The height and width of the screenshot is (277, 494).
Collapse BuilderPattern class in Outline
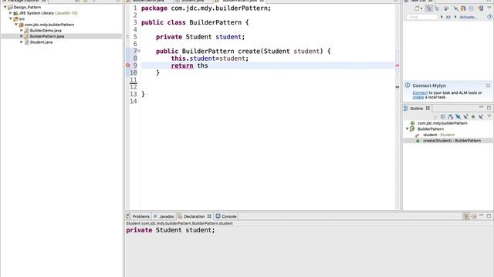pyautogui.click(x=407, y=128)
